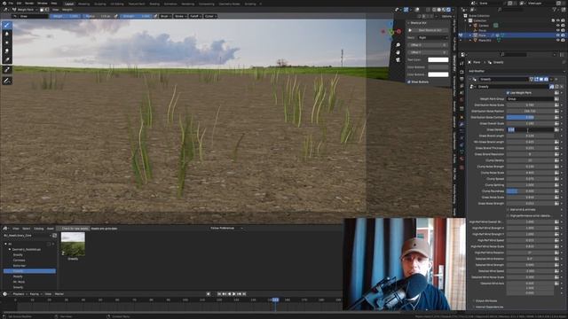
Task: Open the asset browser View menu
Action: pyautogui.click(x=16, y=229)
